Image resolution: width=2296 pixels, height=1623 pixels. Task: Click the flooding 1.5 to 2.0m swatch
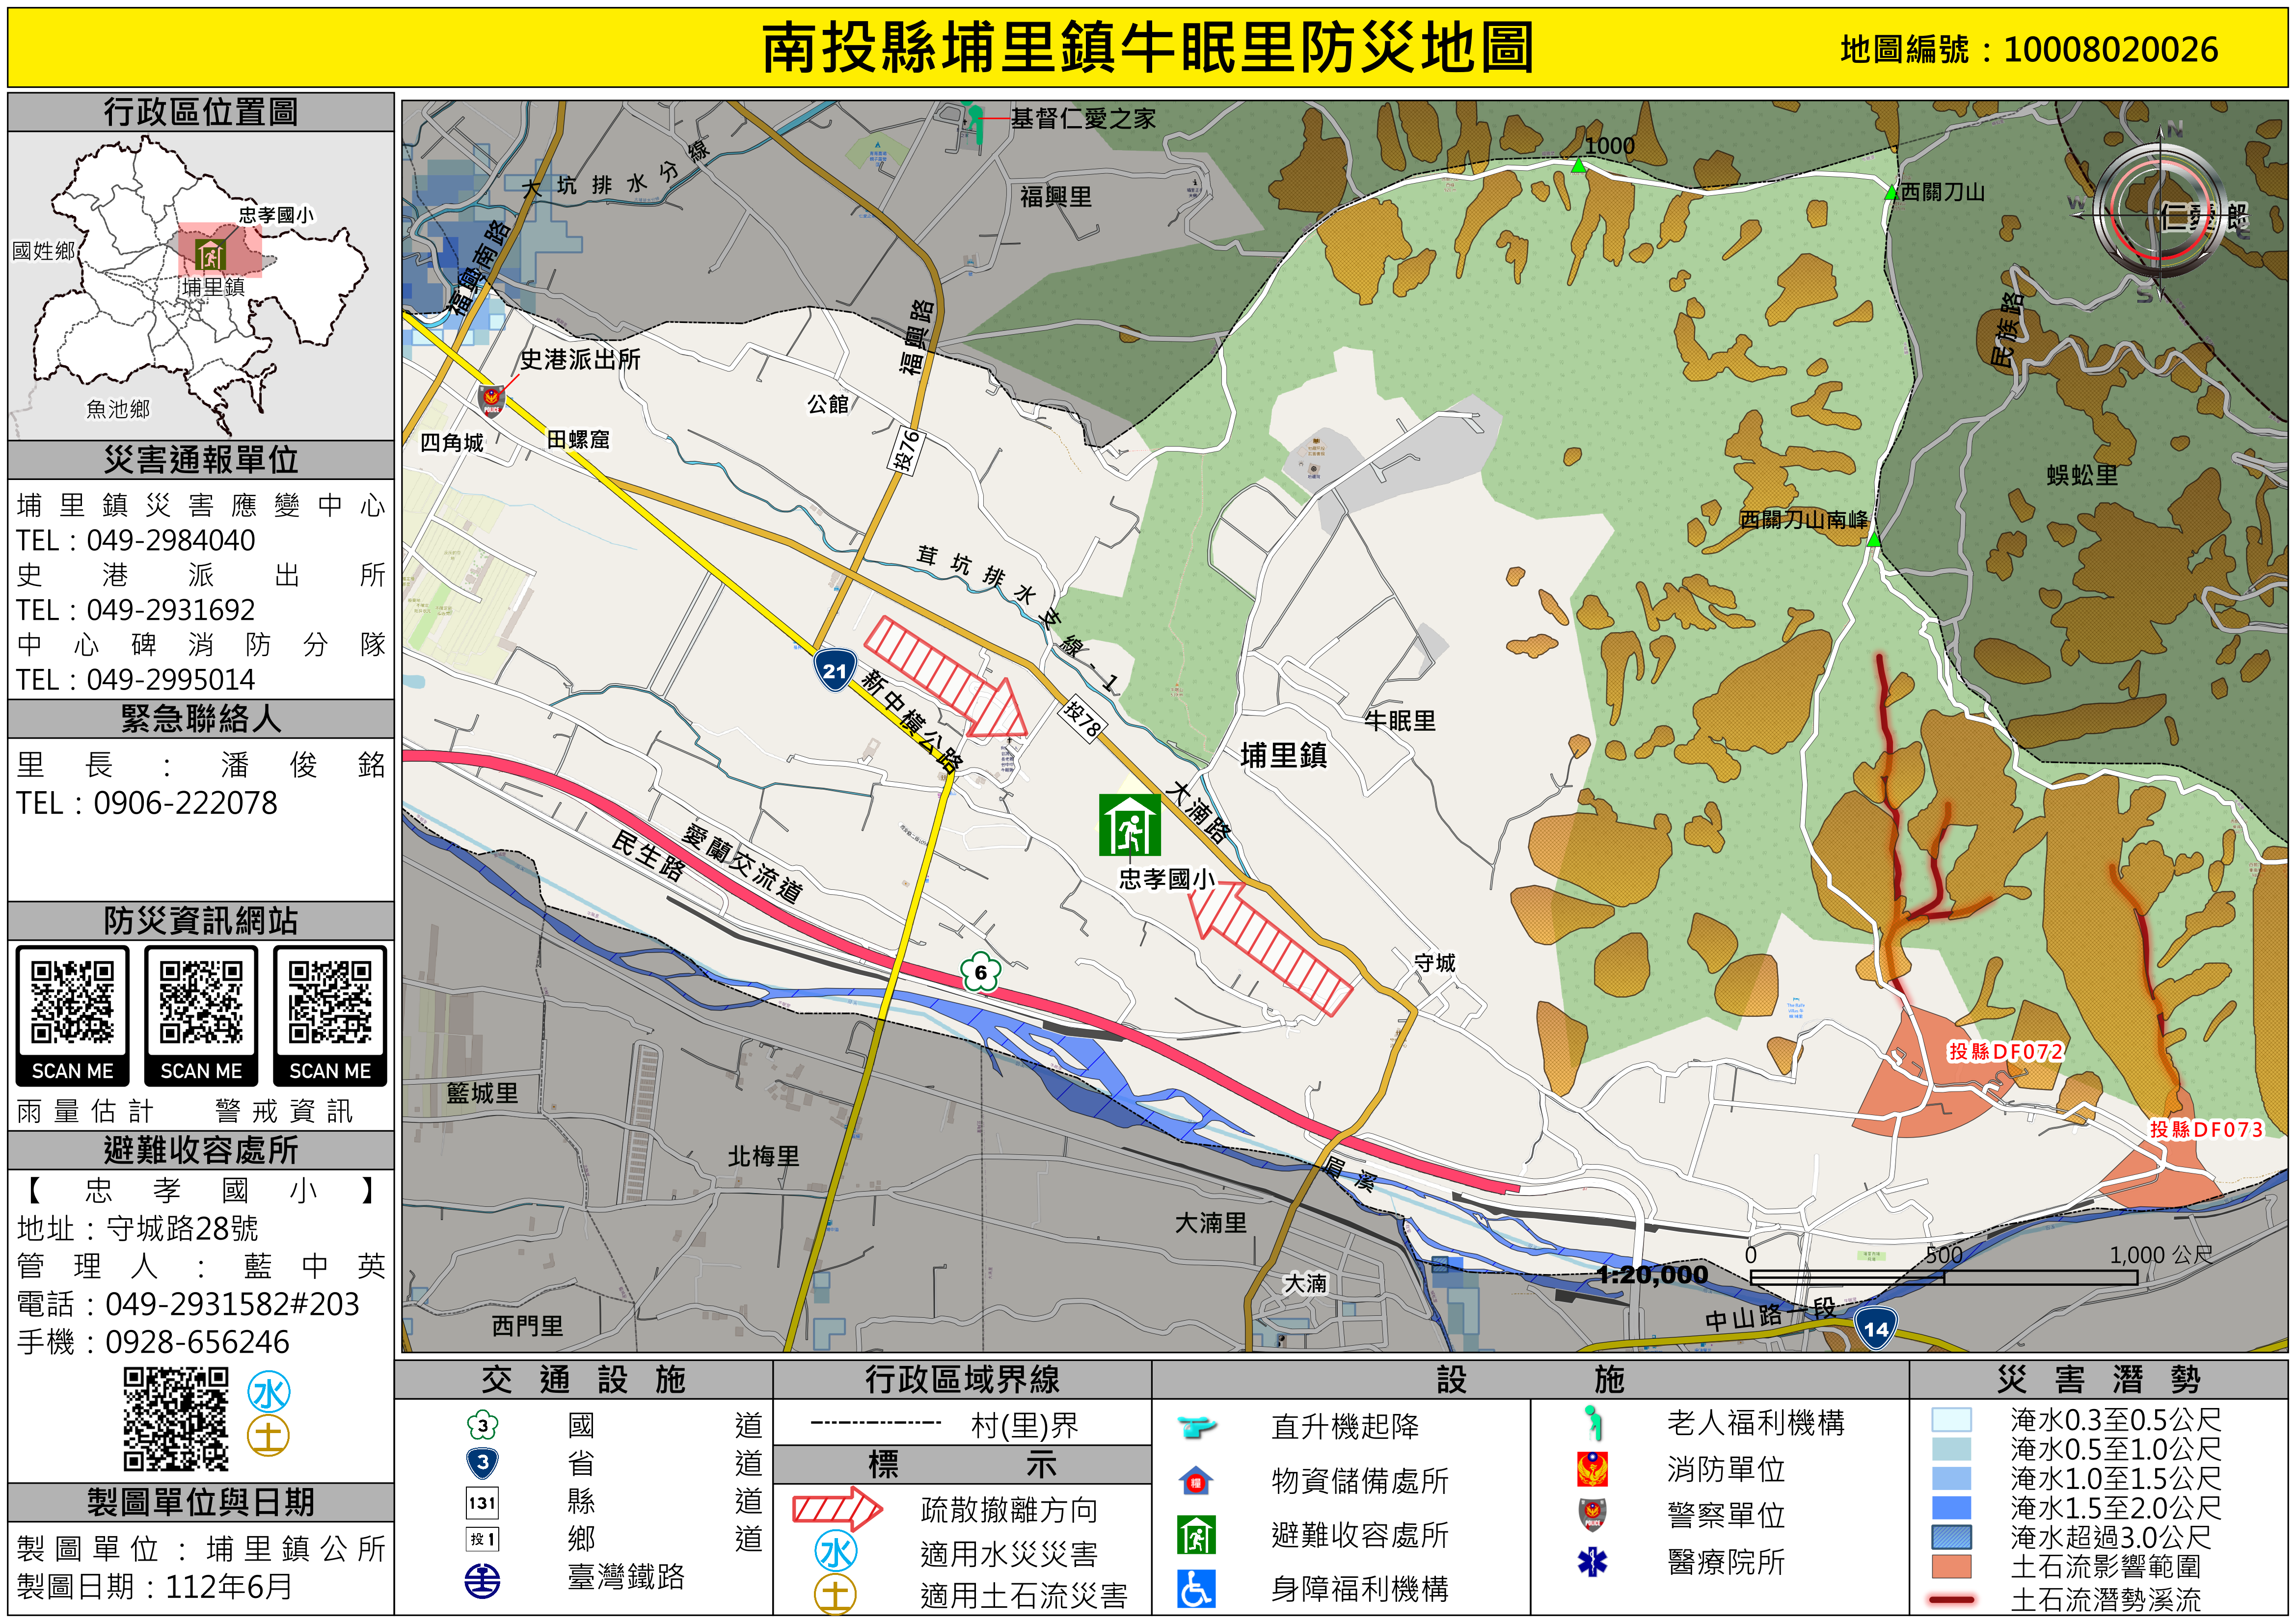[1951, 1507]
